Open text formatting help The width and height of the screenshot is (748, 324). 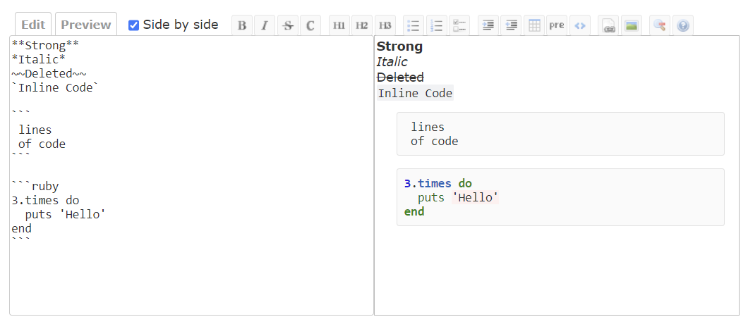click(682, 25)
